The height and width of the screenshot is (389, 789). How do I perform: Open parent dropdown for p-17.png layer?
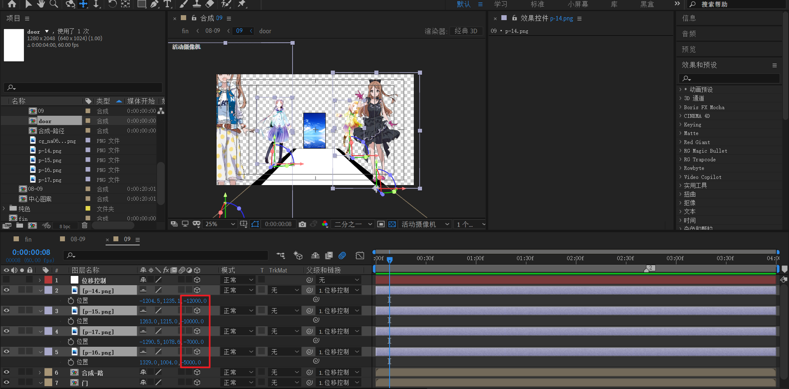pyautogui.click(x=338, y=331)
